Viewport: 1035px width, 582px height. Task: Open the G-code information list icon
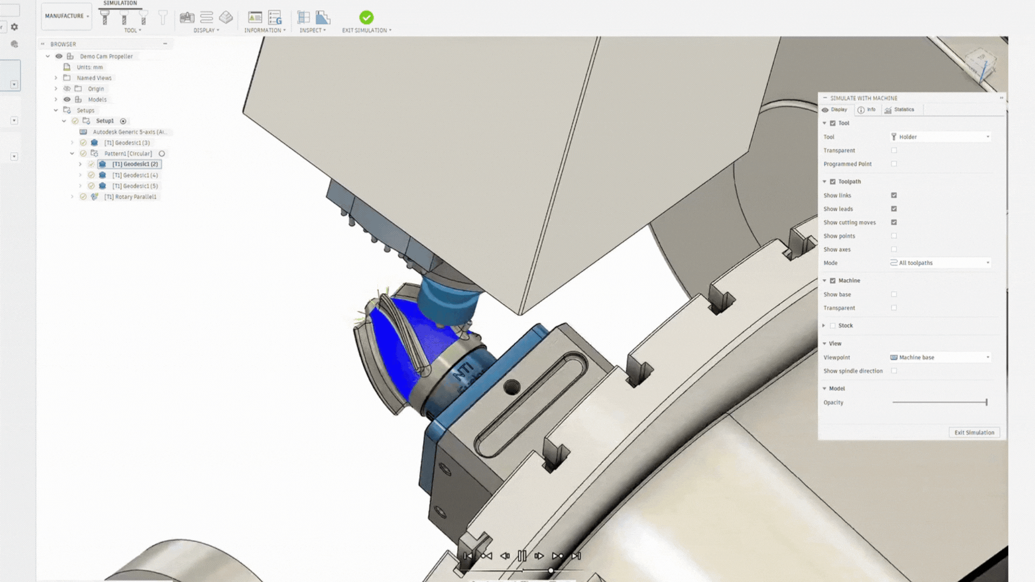275,18
